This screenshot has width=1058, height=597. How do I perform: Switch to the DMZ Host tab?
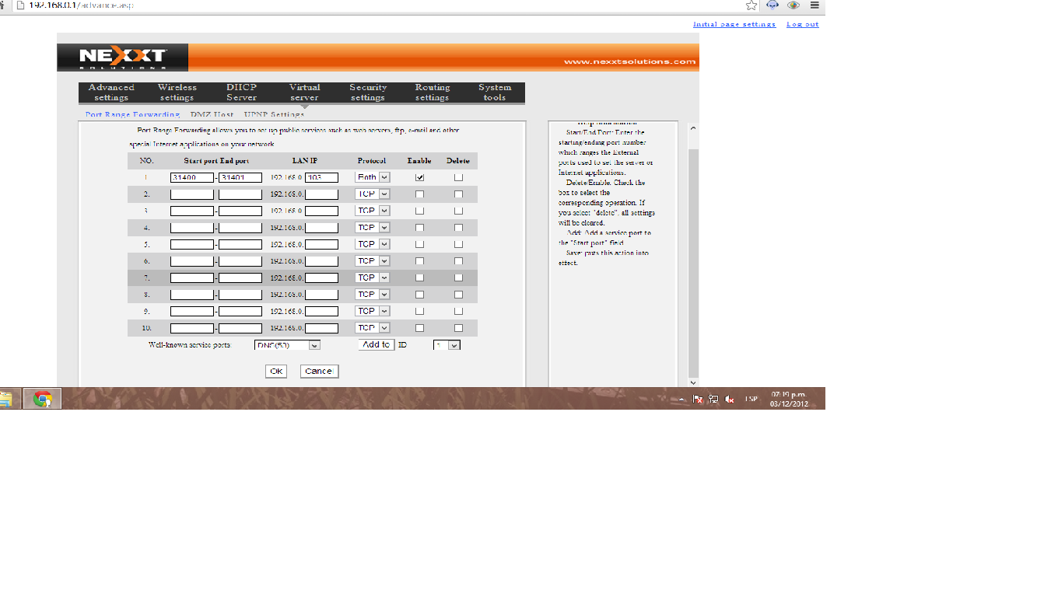[212, 115]
